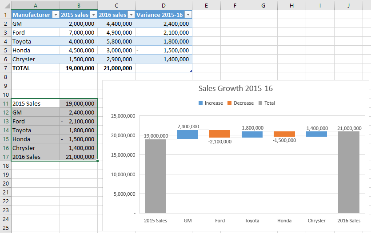Click the Toyota category axis label
The height and width of the screenshot is (233, 371).
[x=252, y=221]
